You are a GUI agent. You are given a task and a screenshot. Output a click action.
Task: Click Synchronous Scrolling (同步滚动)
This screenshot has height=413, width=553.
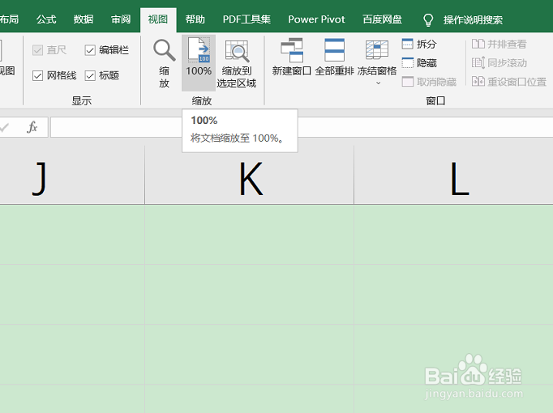tap(499, 63)
